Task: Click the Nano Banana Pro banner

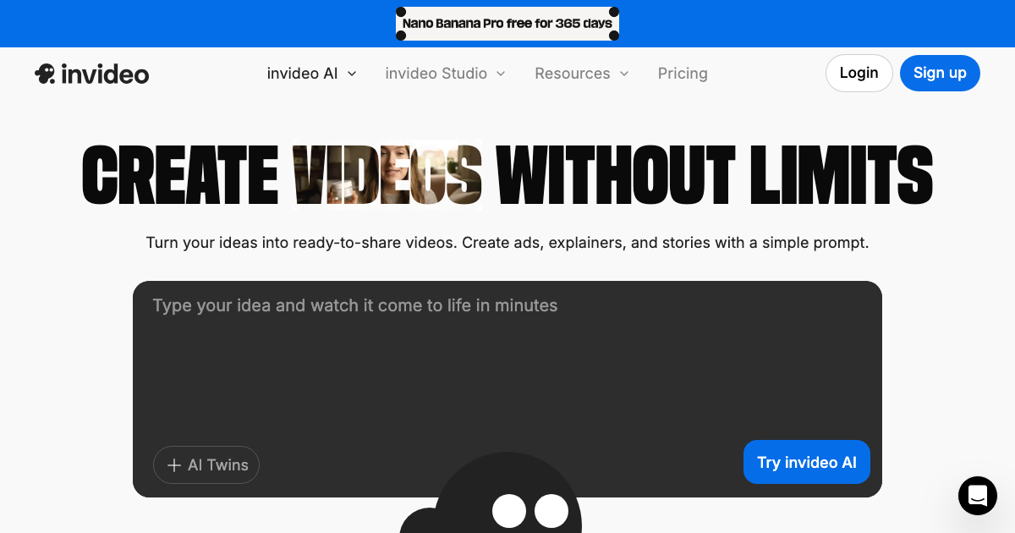Action: (507, 23)
